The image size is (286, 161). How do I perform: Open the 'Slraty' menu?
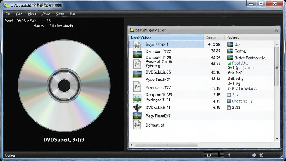[x=60, y=14]
